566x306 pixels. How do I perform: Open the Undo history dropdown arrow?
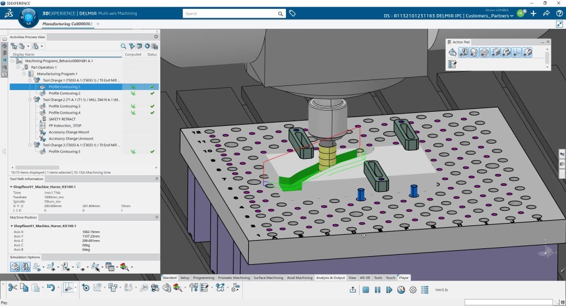[58, 288]
